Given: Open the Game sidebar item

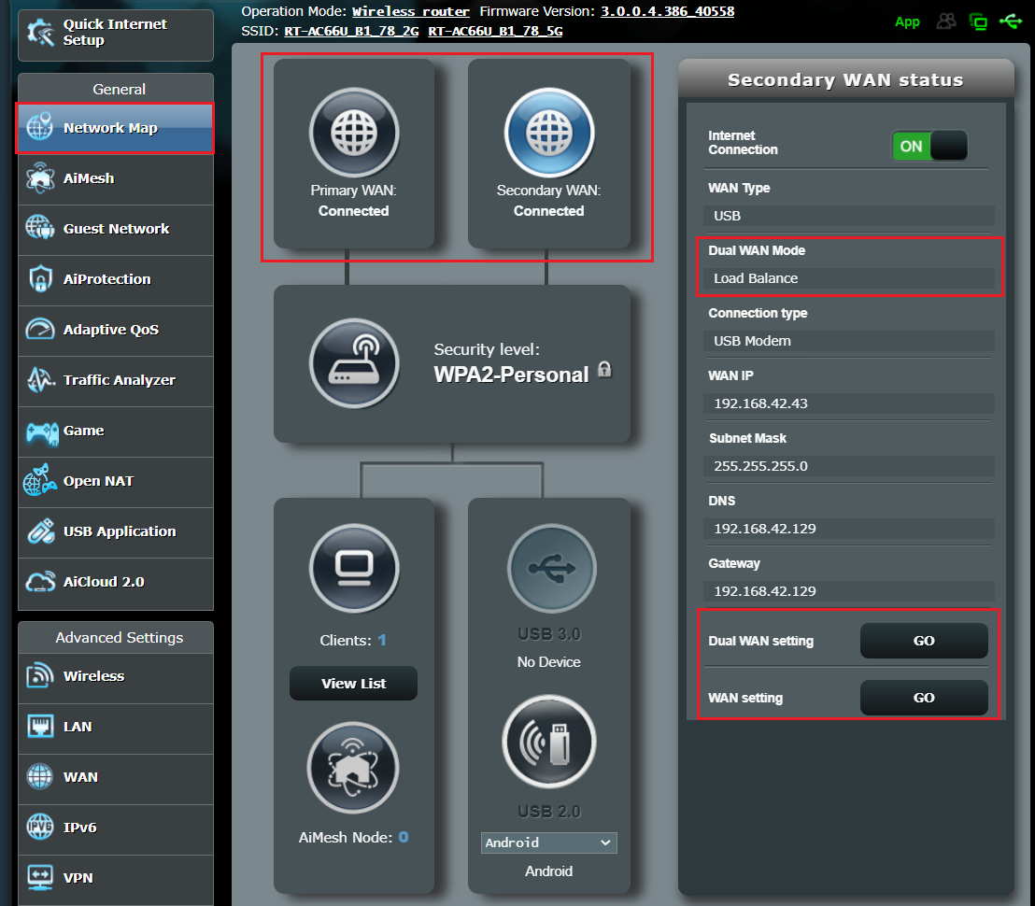Looking at the screenshot, I should click(116, 431).
